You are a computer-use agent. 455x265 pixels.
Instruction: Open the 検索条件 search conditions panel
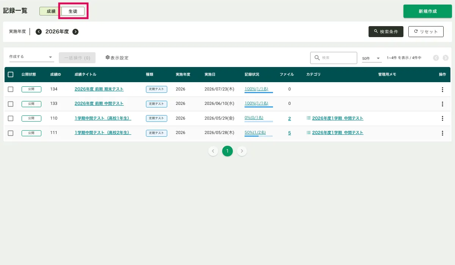tap(386, 32)
